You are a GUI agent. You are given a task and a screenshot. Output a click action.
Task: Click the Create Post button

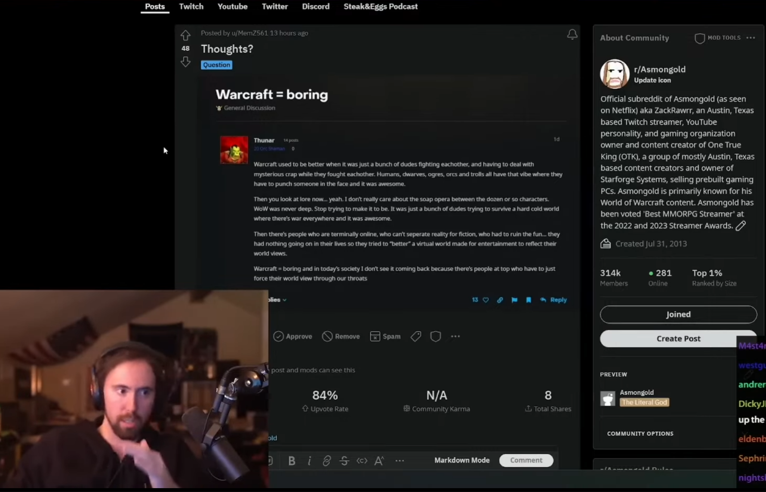(678, 339)
